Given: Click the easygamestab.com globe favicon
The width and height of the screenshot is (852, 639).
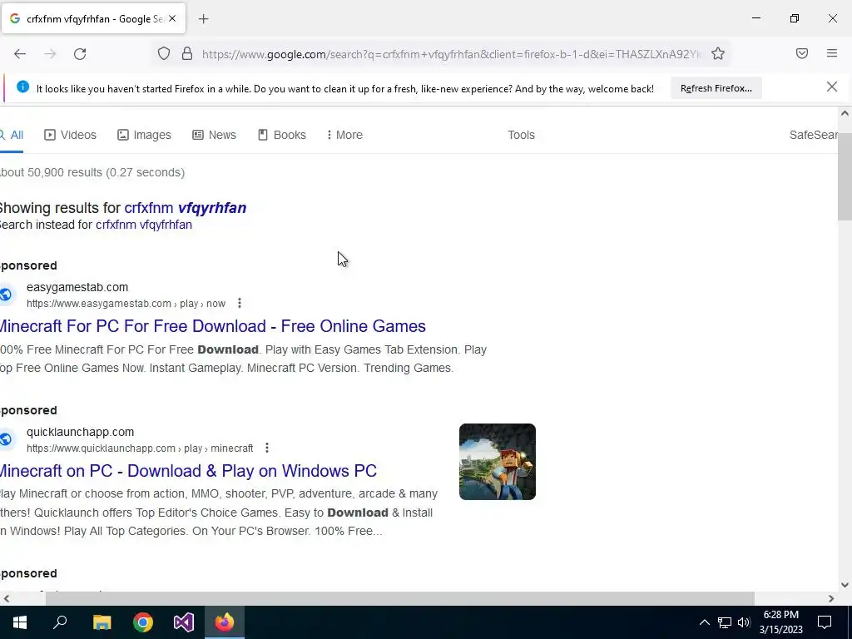Looking at the screenshot, I should pos(6,295).
